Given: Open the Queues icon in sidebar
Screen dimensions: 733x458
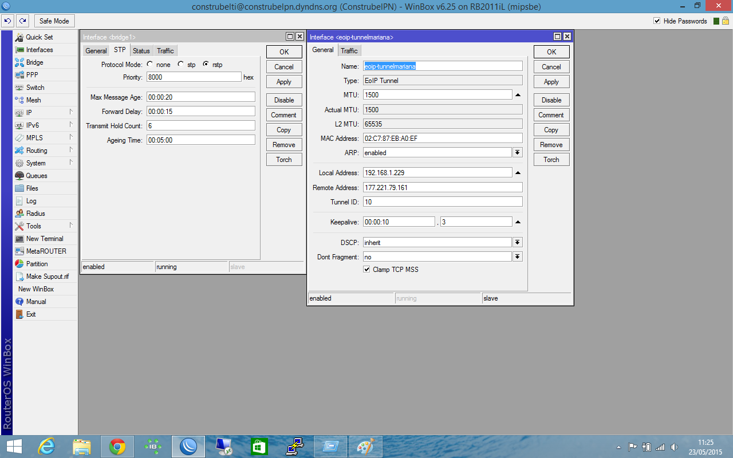Looking at the screenshot, I should coord(19,176).
